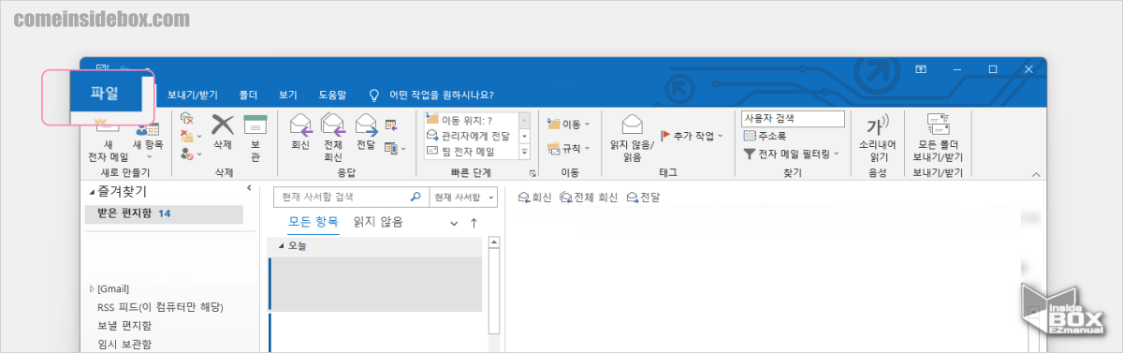Click the ignore conversation icon

pos(186,119)
